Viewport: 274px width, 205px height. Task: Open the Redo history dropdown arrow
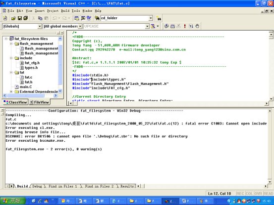(x=69, y=18)
